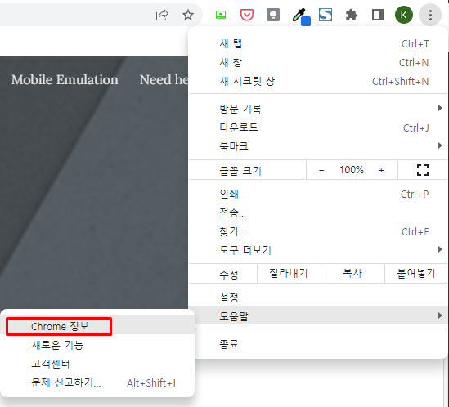Expand the 북마크 submenu
Image resolution: width=449 pixels, height=407 pixels.
pos(318,146)
